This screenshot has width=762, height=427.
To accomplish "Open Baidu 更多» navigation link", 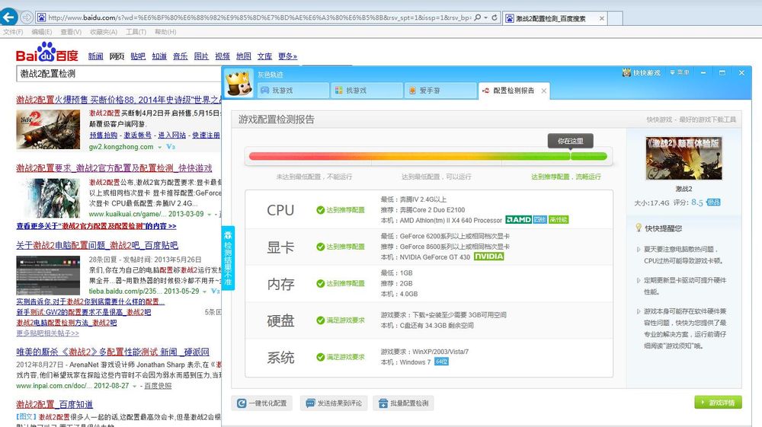I will [x=287, y=56].
